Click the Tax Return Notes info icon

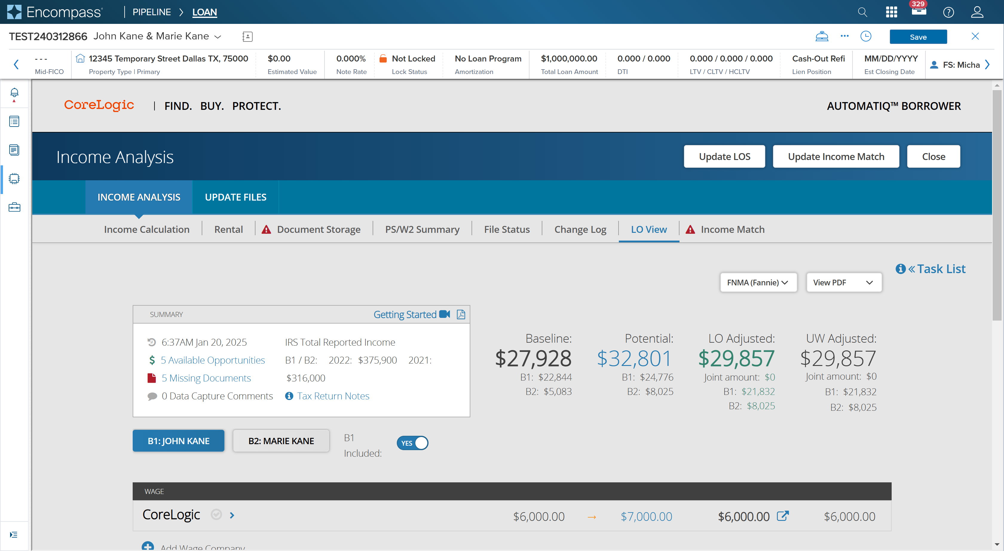point(289,396)
